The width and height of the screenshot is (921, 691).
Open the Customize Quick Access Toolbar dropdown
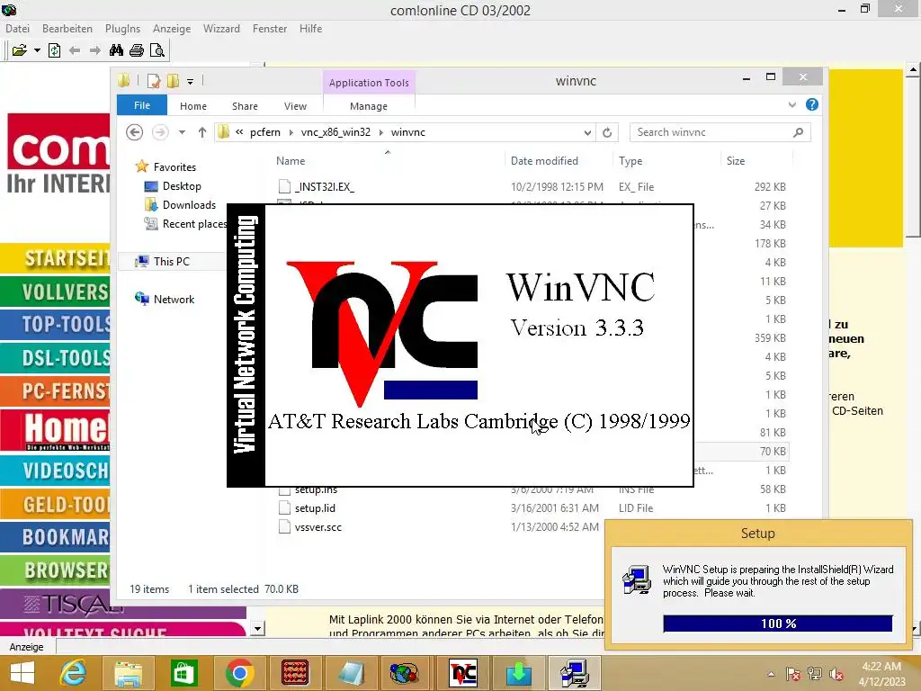point(191,82)
